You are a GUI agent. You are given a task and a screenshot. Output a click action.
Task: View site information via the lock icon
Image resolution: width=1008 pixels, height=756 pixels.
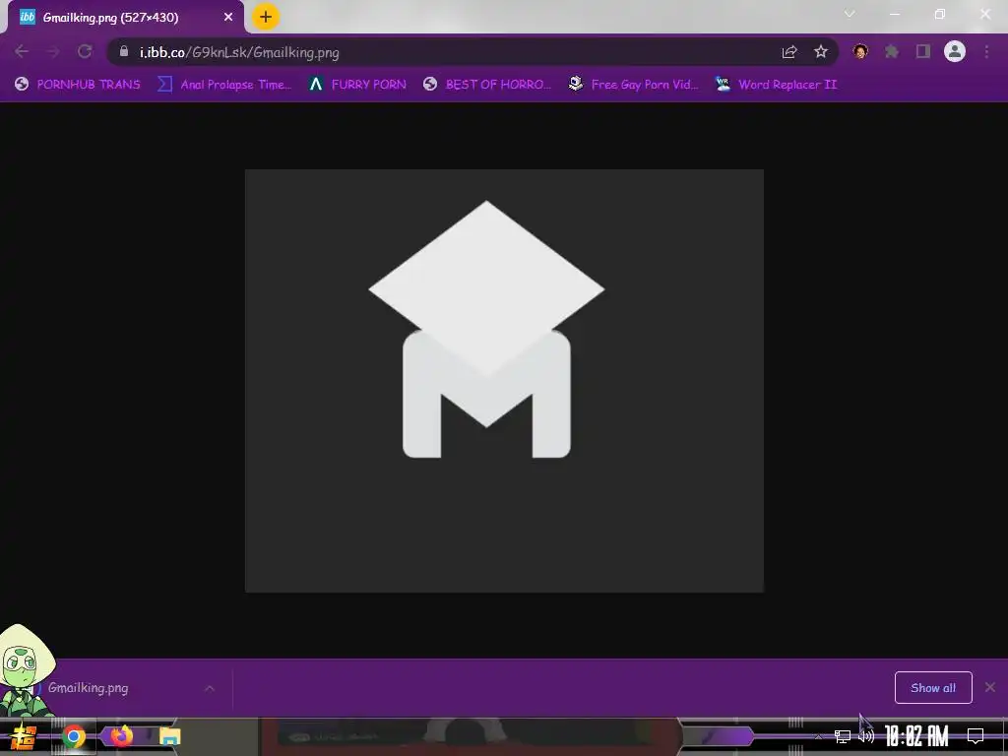124,51
